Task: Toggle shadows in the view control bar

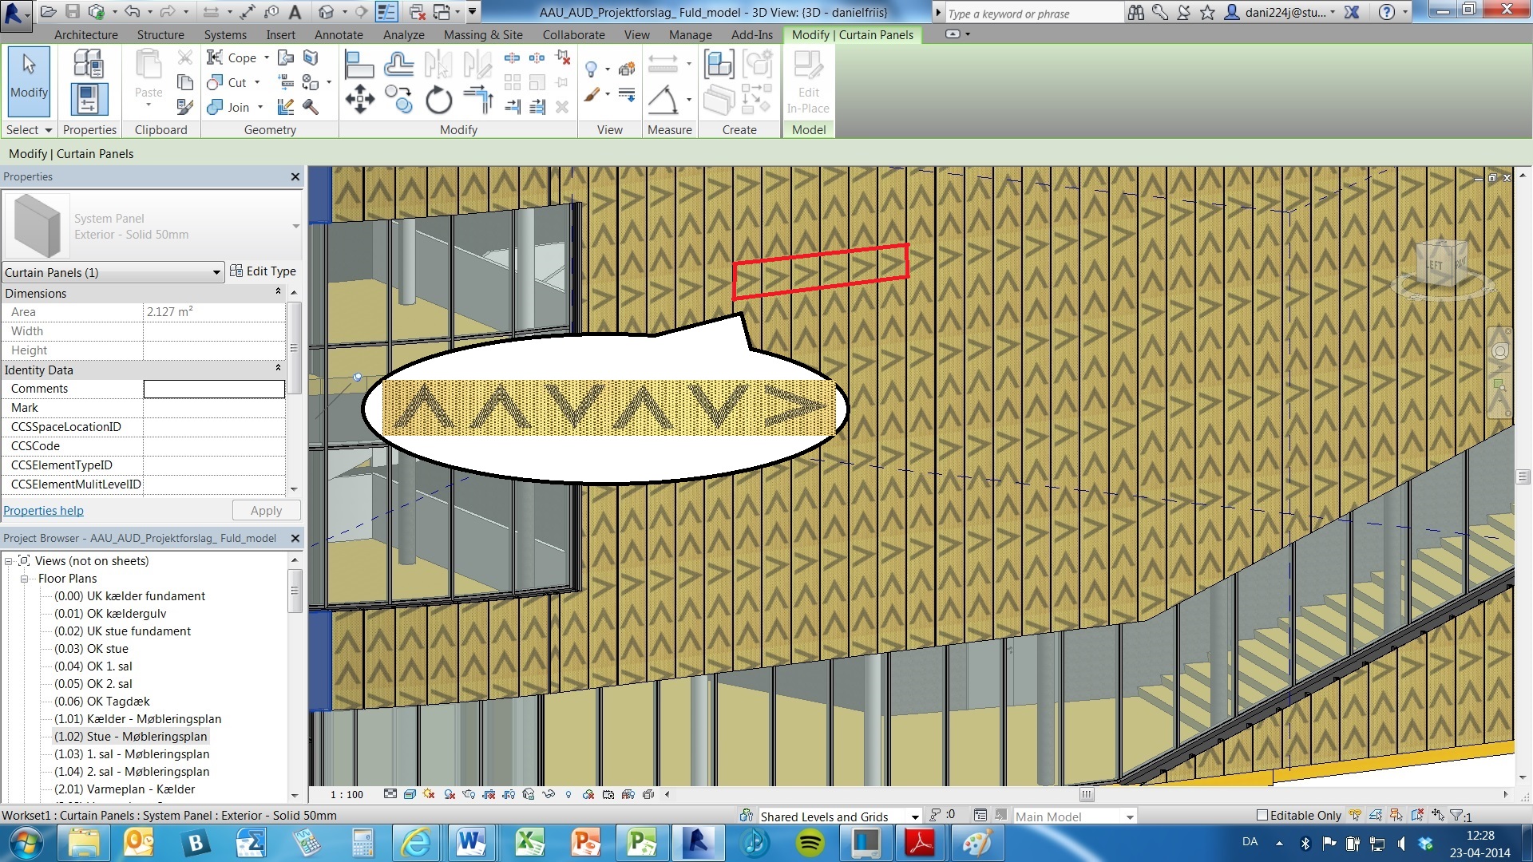Action: point(449,794)
